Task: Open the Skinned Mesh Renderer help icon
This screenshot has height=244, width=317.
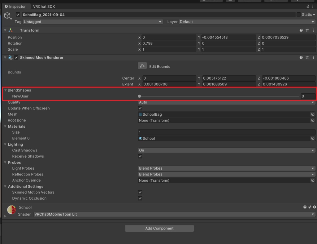Action: click(301, 57)
